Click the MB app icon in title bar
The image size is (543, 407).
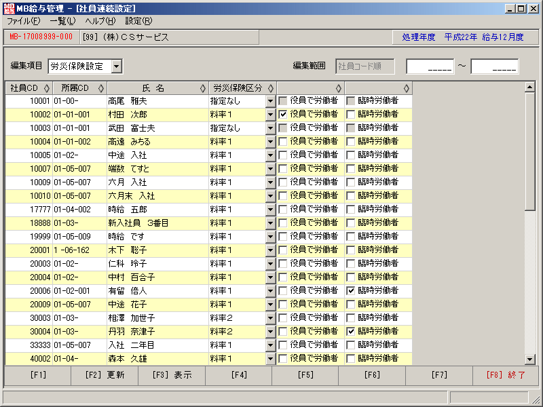(9, 8)
